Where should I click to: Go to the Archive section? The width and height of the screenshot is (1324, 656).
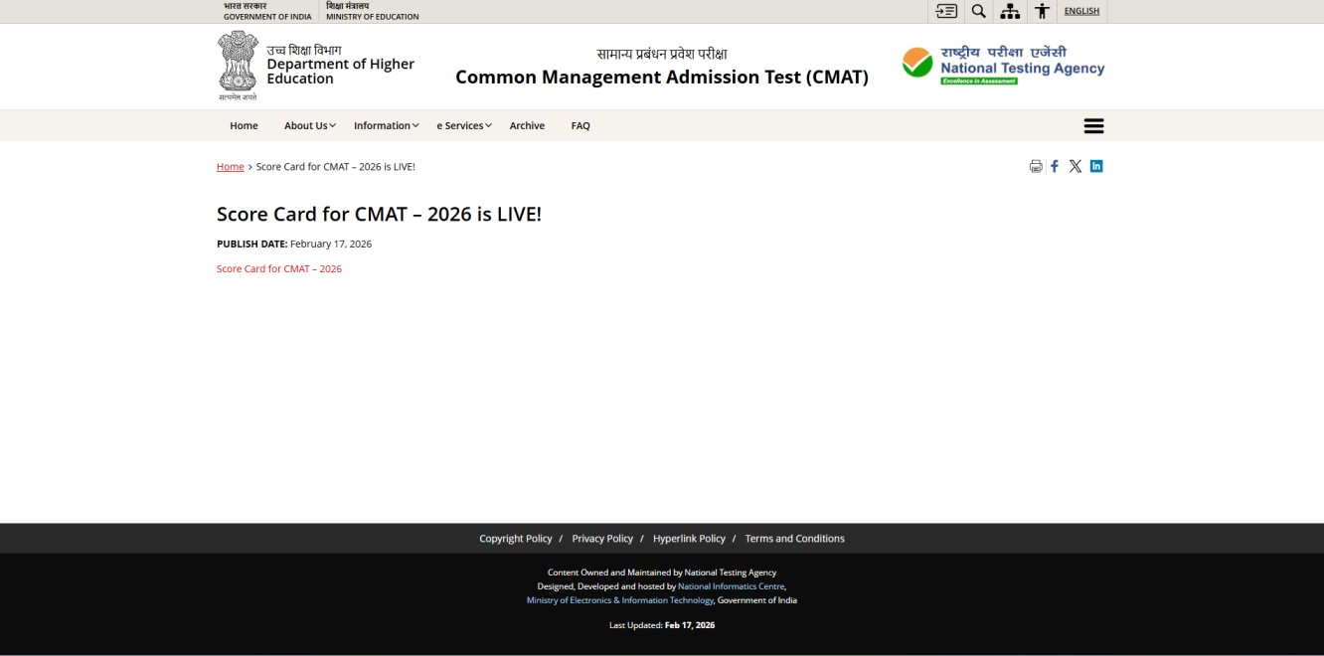coord(527,125)
